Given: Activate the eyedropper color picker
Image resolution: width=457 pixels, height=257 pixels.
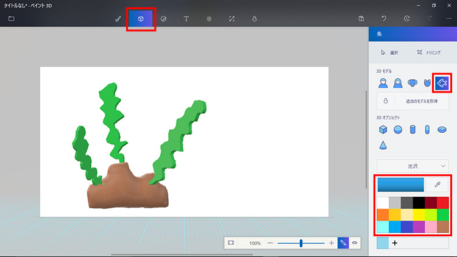Looking at the screenshot, I should coord(437,185).
